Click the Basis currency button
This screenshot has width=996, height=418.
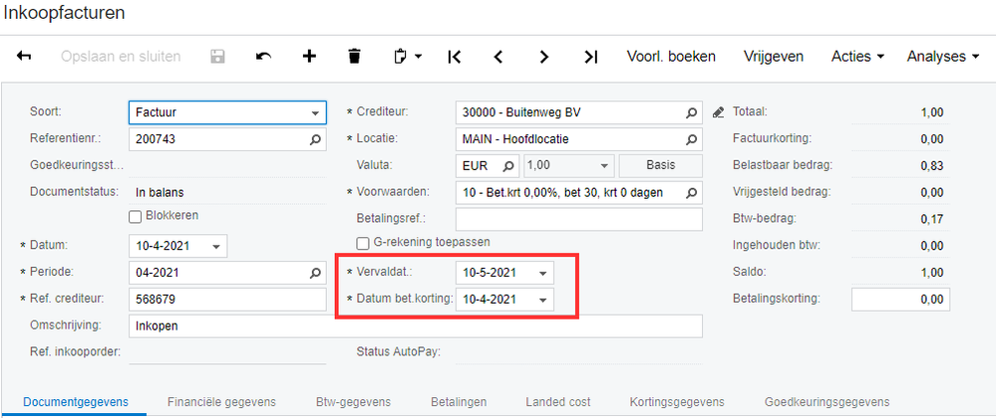(660, 165)
